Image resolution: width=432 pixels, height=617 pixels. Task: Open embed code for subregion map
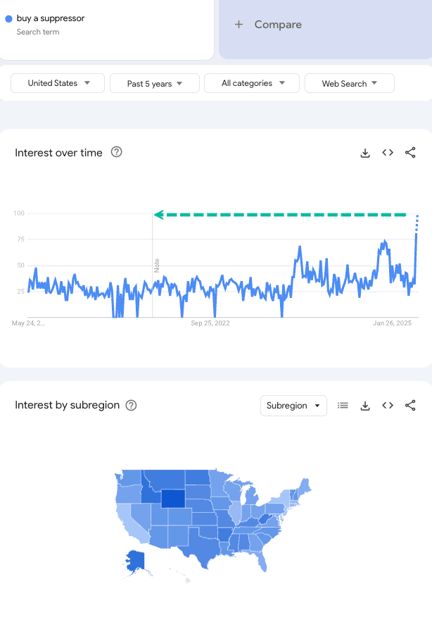[388, 406]
